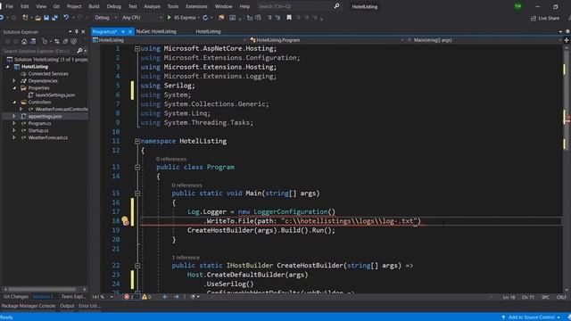Click the Save file icon in toolbar
Screen dimensions: 571x321
click(x=46, y=18)
